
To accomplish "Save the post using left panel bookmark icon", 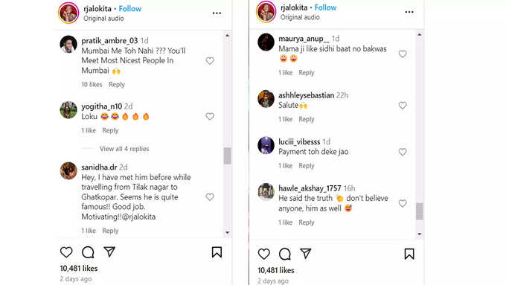I will point(217,252).
